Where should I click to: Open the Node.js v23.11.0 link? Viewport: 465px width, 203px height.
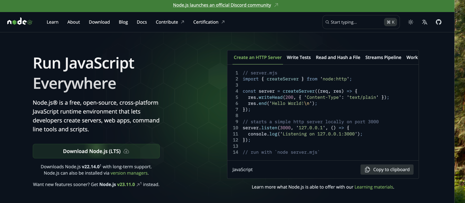(x=117, y=184)
